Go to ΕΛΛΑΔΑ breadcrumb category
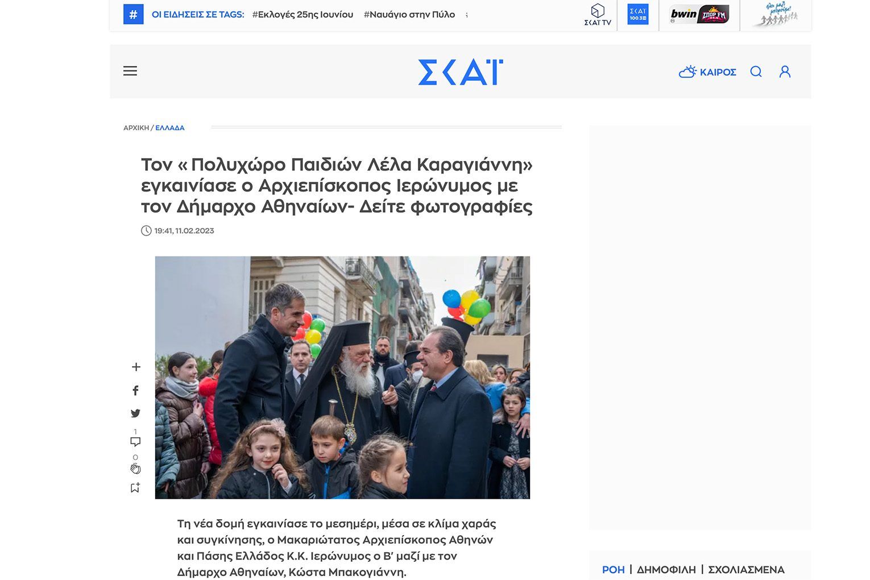The height and width of the screenshot is (580, 870). click(170, 128)
